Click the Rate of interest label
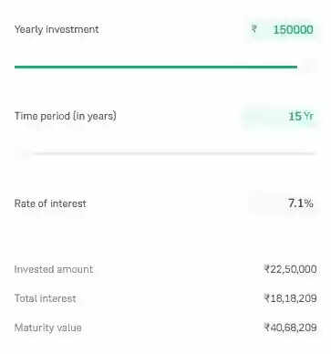This screenshot has height=354, width=331. (x=50, y=203)
